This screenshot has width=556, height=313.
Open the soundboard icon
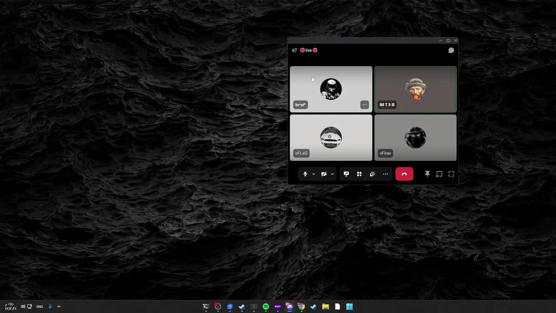click(x=372, y=174)
